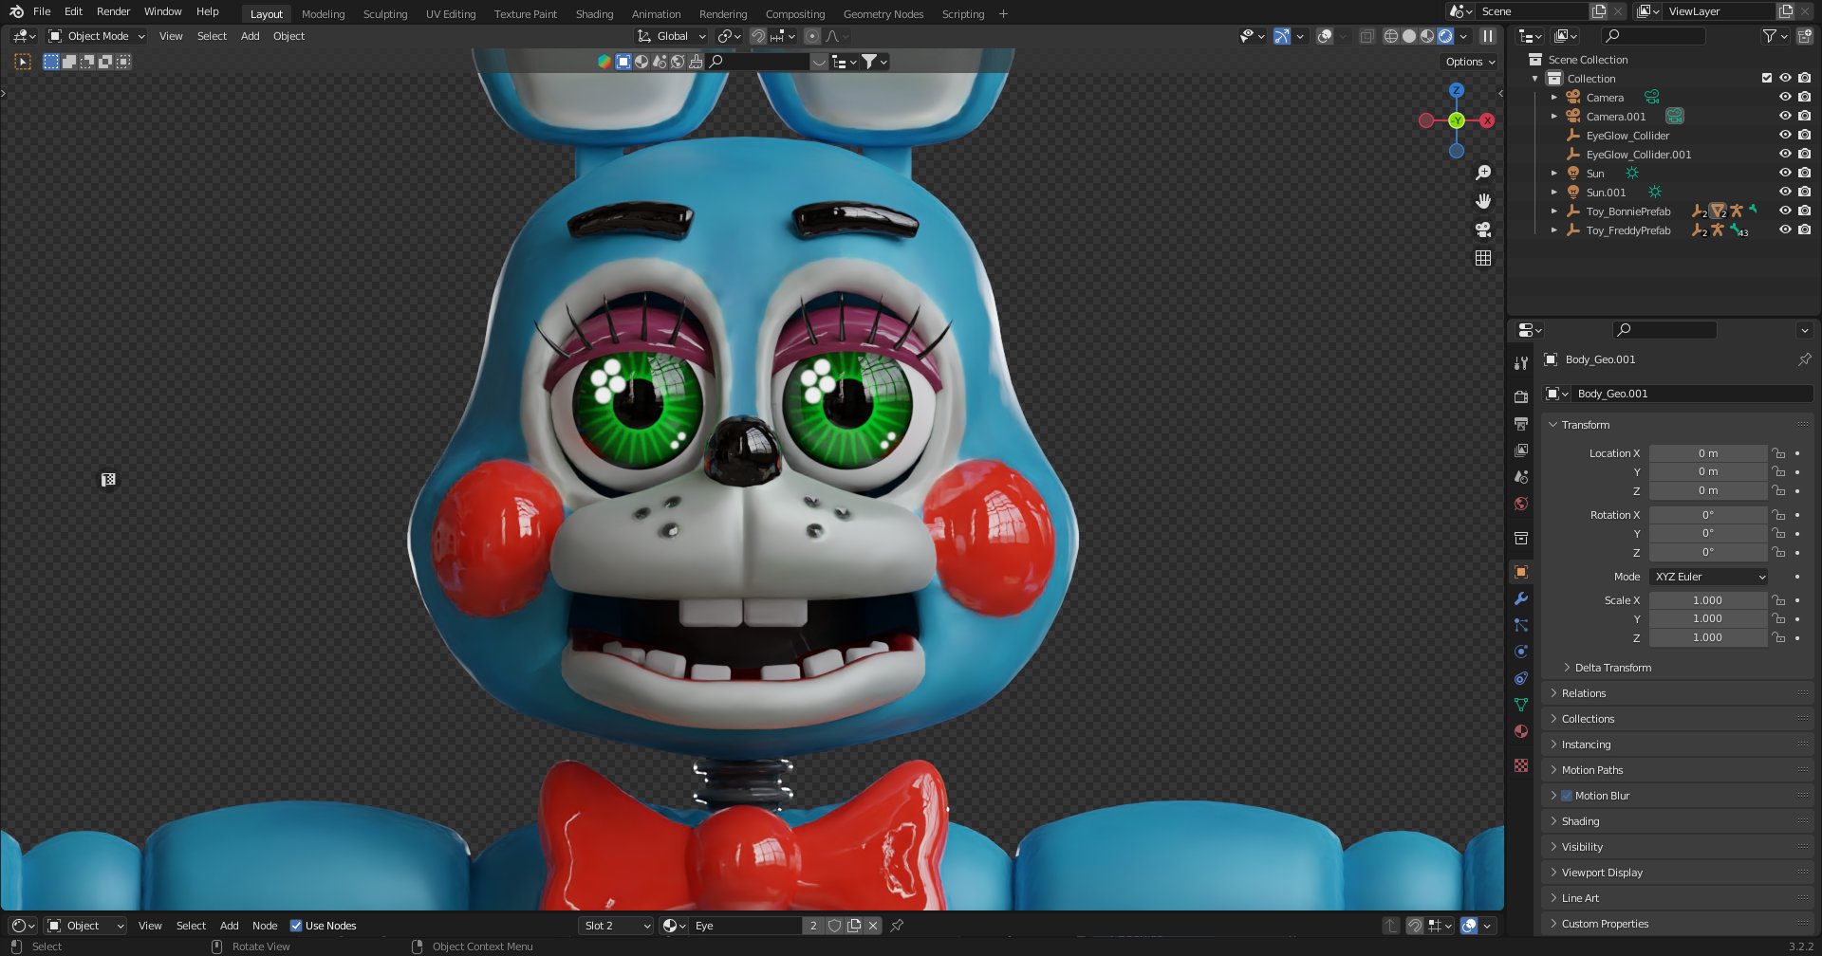The height and width of the screenshot is (956, 1822).
Task: Pin the Body_Geo.001 properties context
Action: 1804,359
